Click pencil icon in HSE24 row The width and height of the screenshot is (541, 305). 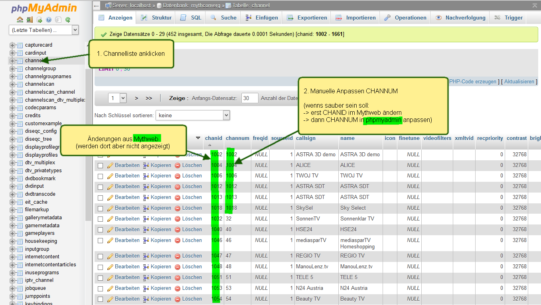pos(111,230)
